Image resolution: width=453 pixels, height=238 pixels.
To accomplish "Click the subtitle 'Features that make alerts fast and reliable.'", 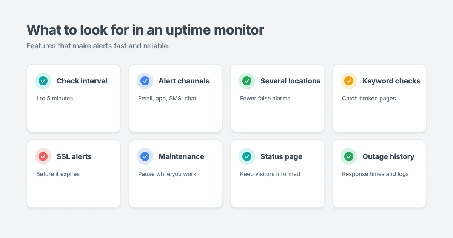I will 98,46.
